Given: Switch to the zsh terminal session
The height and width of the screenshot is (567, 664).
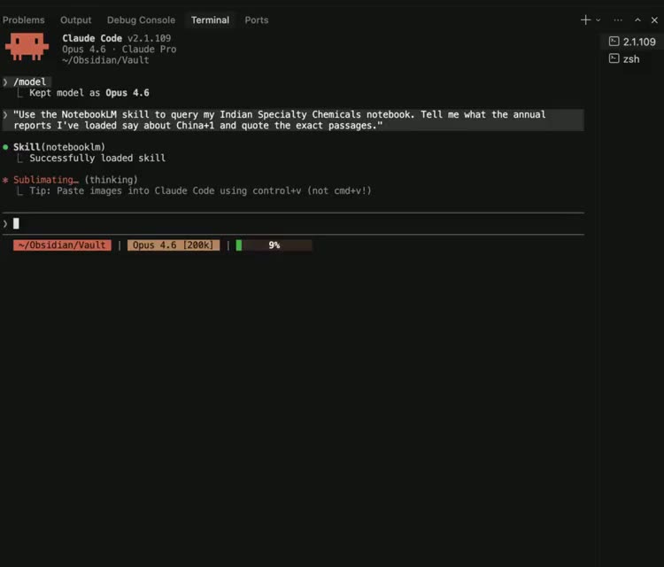Looking at the screenshot, I should click(x=630, y=58).
